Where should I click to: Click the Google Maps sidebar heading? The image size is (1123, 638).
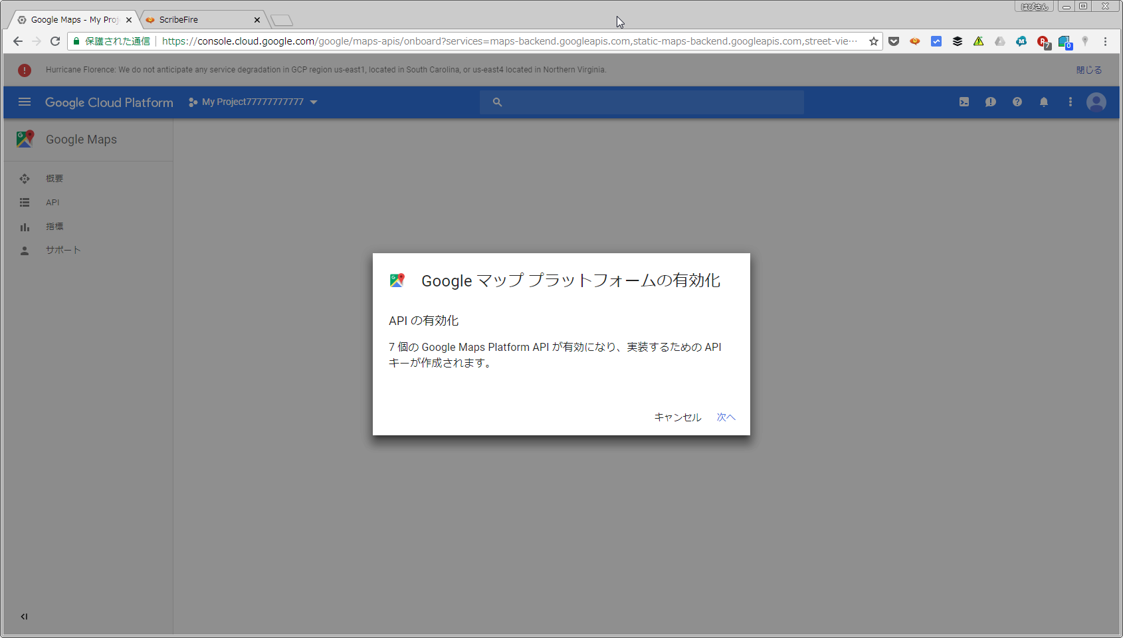81,140
